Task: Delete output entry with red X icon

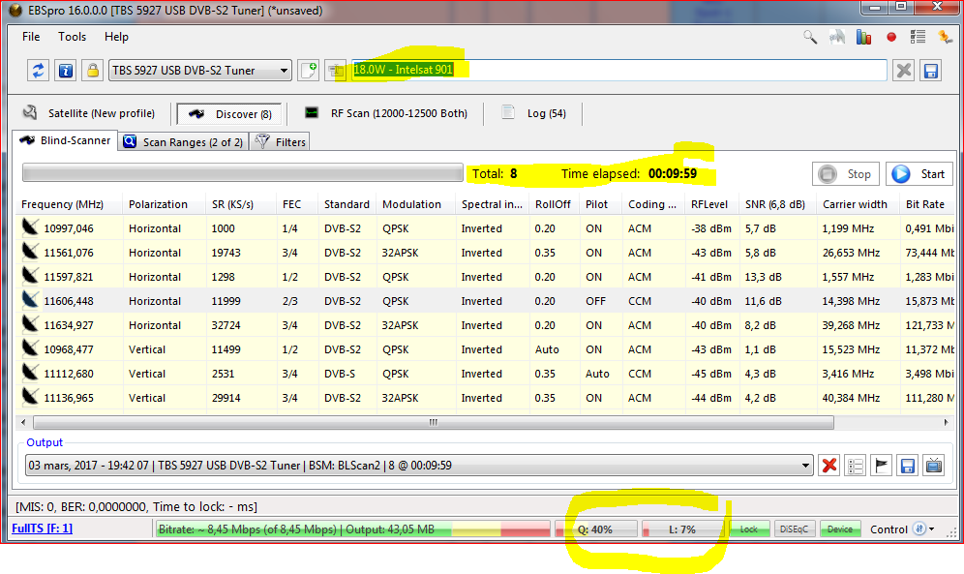Action: 829,466
